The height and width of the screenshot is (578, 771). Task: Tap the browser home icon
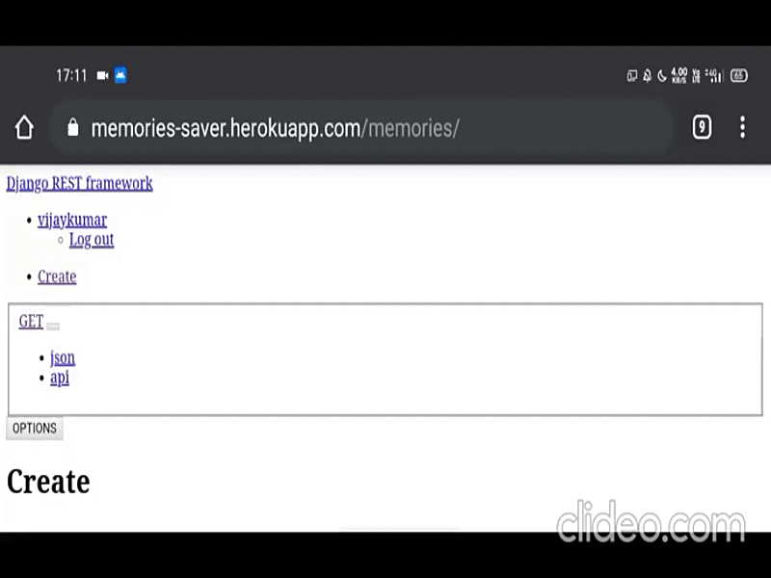click(24, 127)
